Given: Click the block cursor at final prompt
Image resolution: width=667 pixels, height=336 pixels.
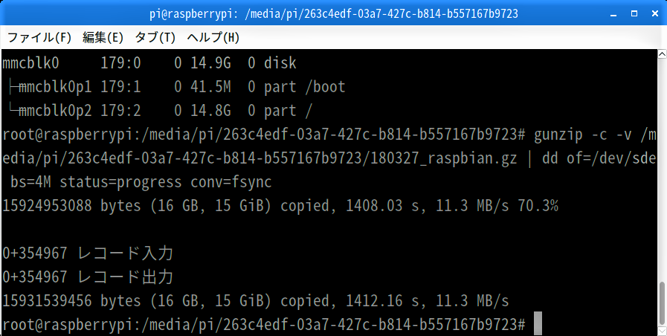Looking at the screenshot, I should coord(538,323).
